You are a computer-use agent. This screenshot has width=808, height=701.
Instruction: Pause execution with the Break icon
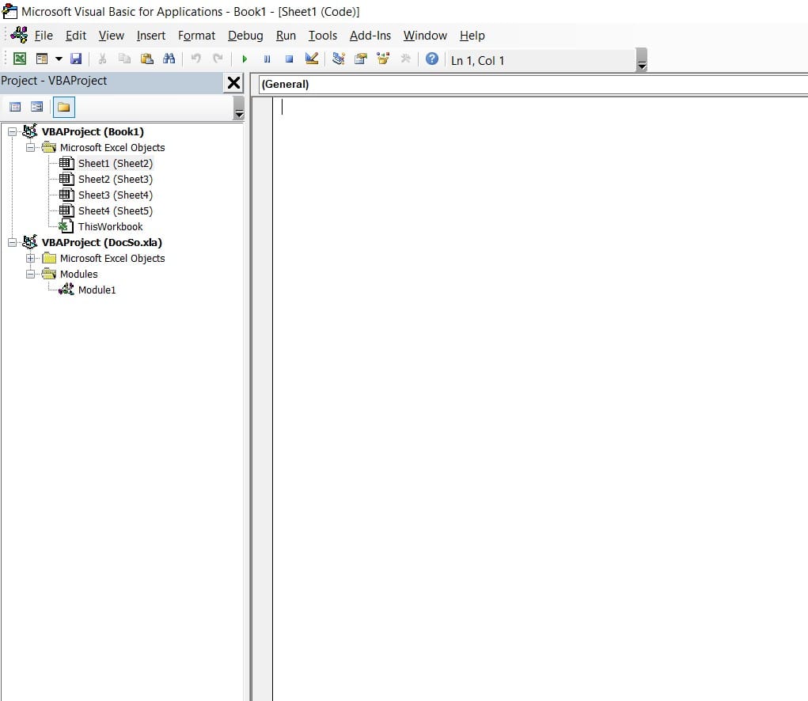(x=267, y=59)
